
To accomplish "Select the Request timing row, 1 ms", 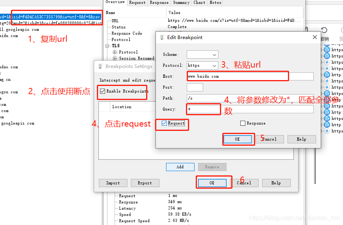I will [x=127, y=196].
